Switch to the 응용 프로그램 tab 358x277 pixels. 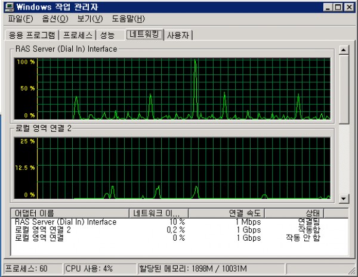pyautogui.click(x=32, y=35)
